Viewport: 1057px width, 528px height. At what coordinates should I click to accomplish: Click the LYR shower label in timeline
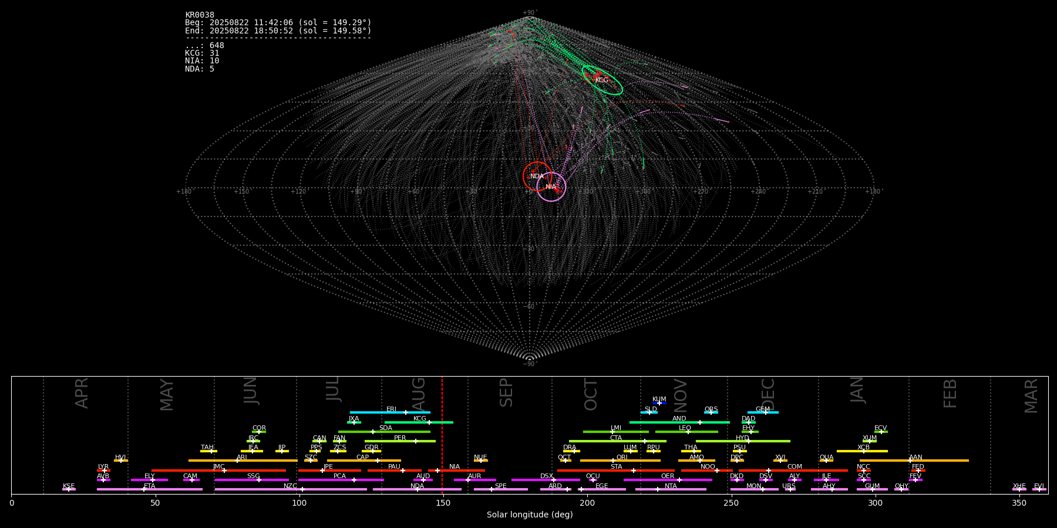[x=103, y=467]
